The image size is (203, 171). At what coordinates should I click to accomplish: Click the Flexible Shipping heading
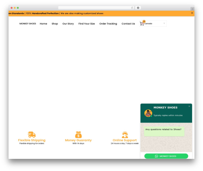pos(32,140)
